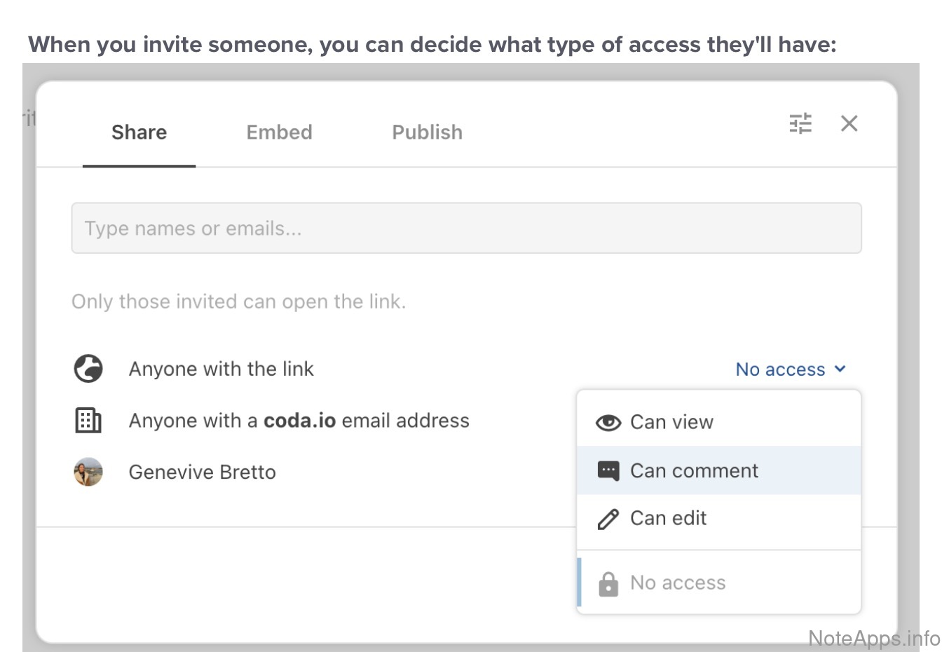This screenshot has height=652, width=942.
Task: Click the eye icon next to Can view
Action: tap(608, 422)
